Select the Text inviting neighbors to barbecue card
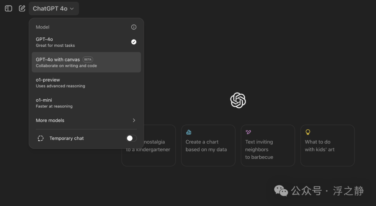This screenshot has height=206, width=376. pyautogui.click(x=268, y=146)
